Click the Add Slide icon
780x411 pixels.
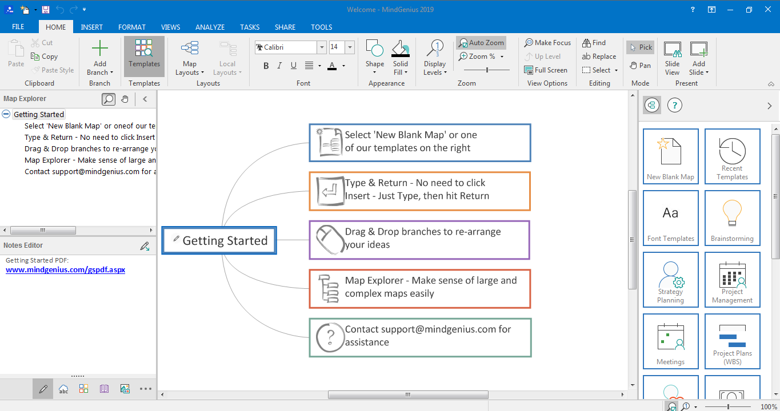coord(699,49)
